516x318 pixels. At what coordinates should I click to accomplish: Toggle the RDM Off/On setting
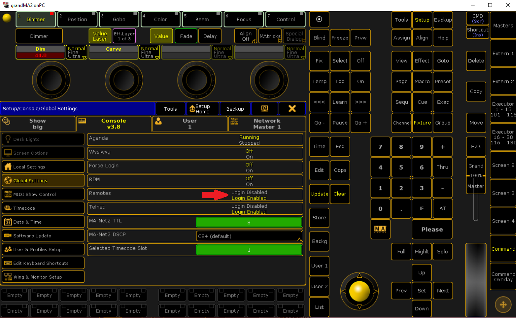195,181
